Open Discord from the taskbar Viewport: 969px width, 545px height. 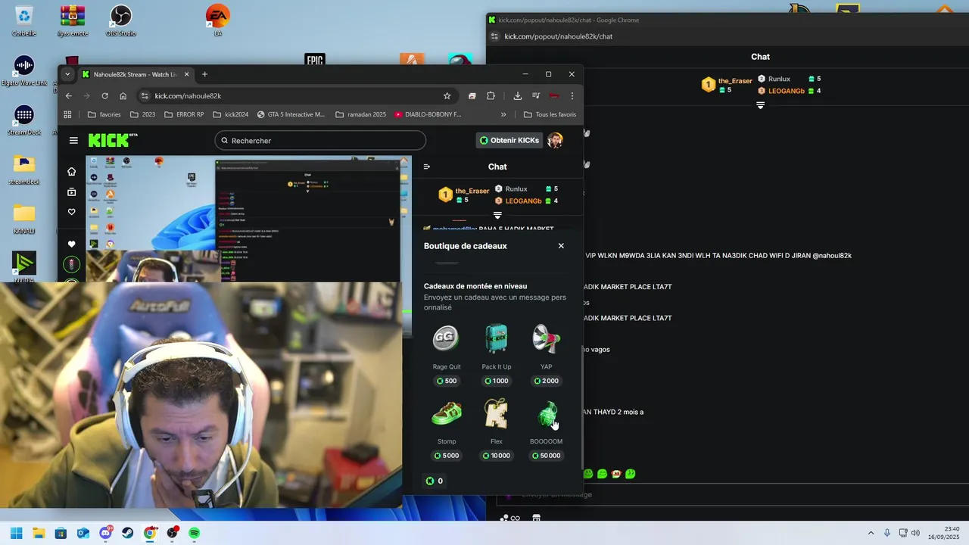point(105,533)
